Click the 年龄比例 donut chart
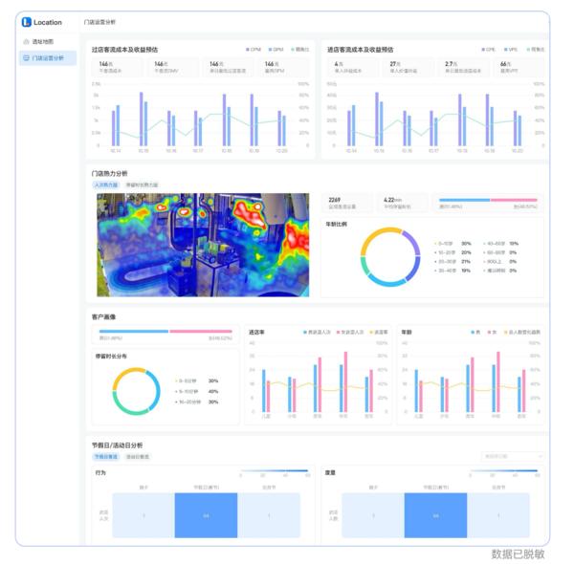 pos(390,258)
